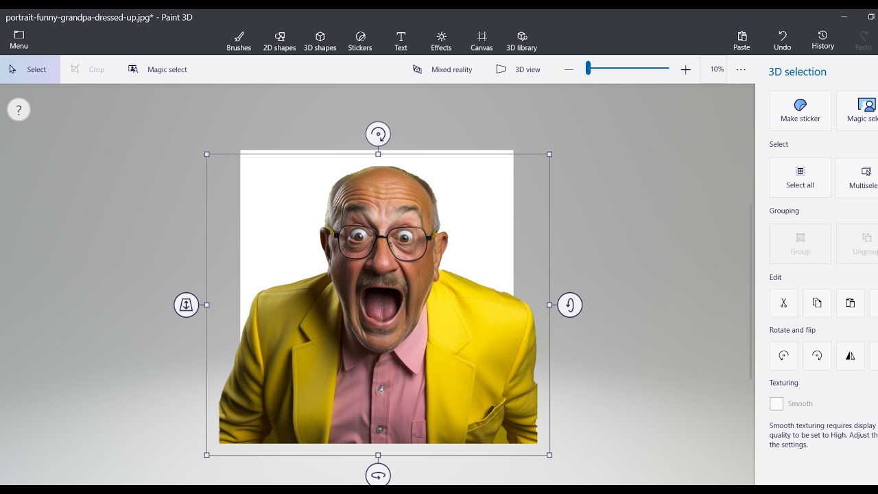Viewport: 878px width, 494px height.
Task: Turn on Mixed reality
Action: coord(442,69)
